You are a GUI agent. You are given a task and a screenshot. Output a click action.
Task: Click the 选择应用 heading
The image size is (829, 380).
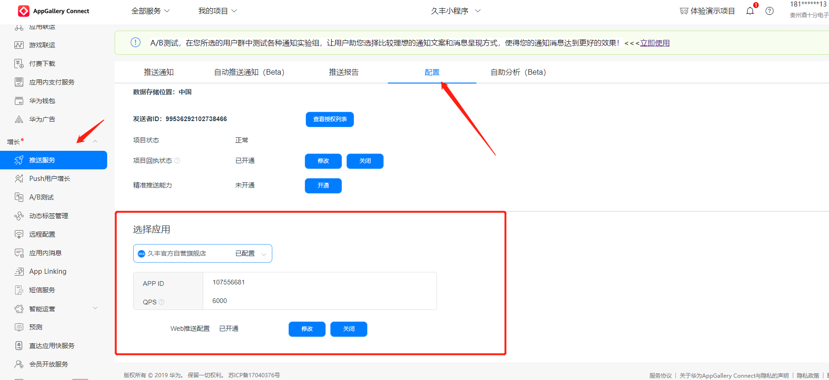(x=152, y=229)
